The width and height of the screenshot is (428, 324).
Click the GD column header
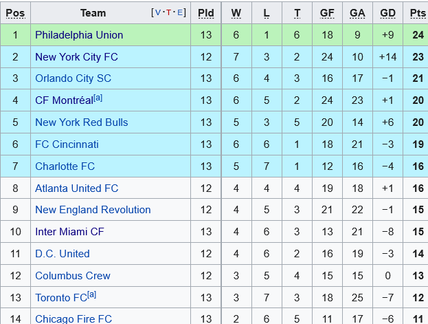[387, 13]
